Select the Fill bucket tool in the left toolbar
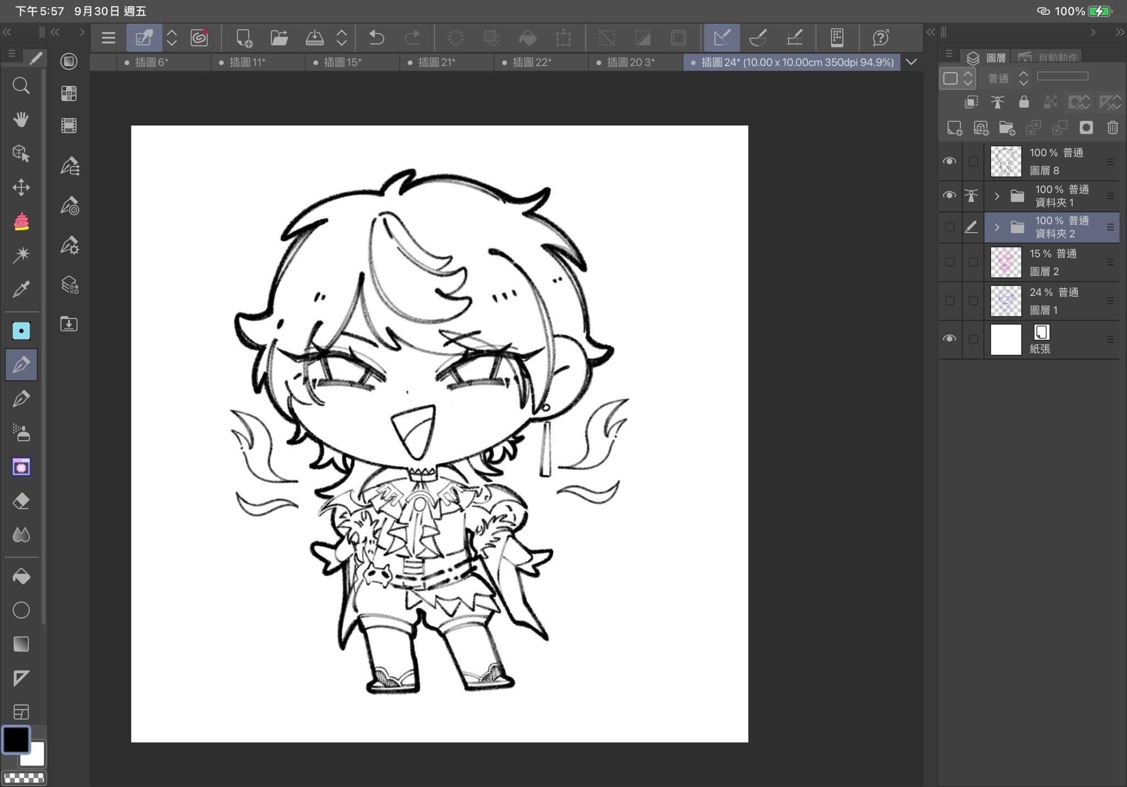This screenshot has width=1127, height=787. [x=21, y=576]
